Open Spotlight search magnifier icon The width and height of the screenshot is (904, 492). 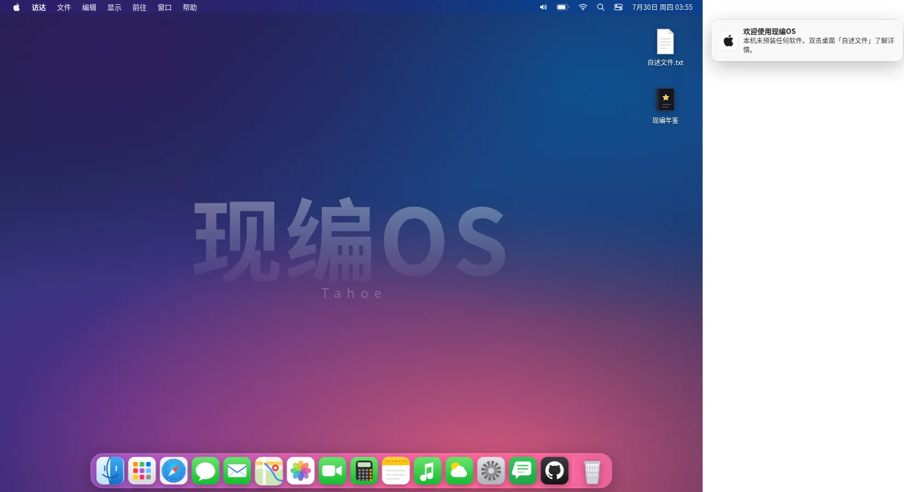(x=601, y=7)
